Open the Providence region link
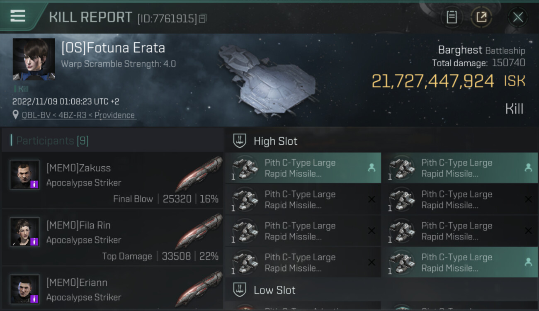Viewport: 539px width, 311px height. point(114,115)
